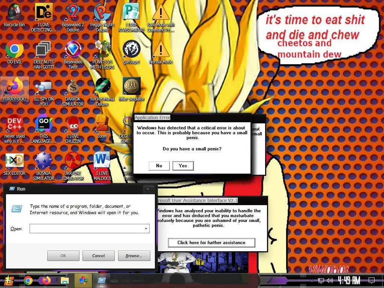384x288 pixels.
Task: Click OK in the Run dialog
Action: click(x=63, y=256)
